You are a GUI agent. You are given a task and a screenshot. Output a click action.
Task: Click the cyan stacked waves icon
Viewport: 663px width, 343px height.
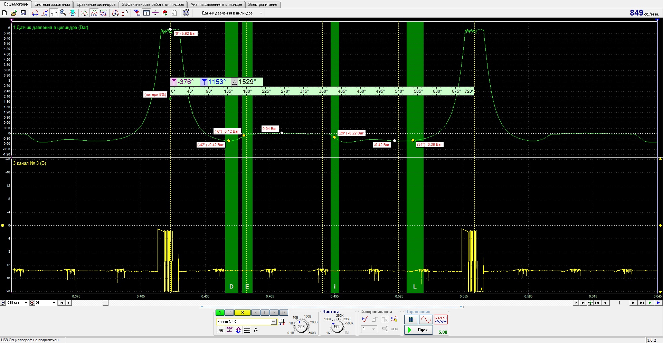point(73,13)
